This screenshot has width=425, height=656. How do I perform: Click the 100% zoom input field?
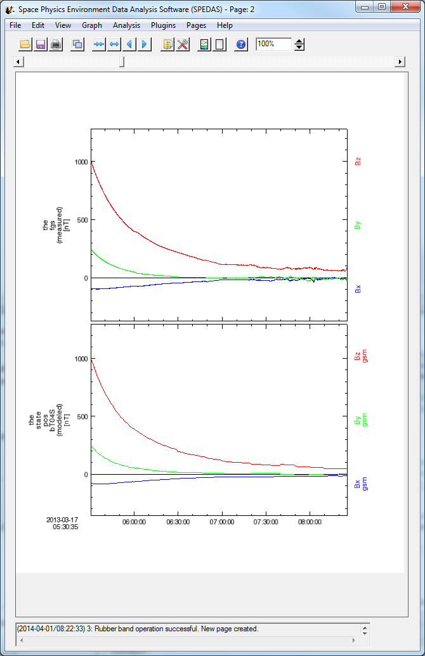click(x=273, y=44)
